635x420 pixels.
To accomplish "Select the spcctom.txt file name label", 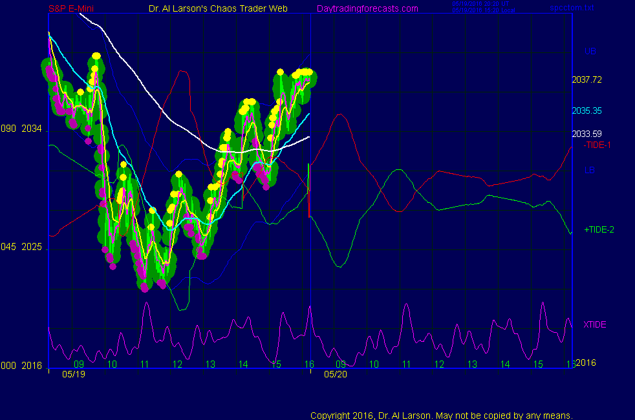I will pyautogui.click(x=572, y=8).
